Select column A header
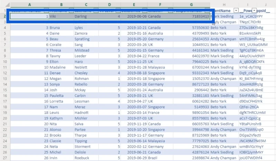The height and width of the screenshot is (161, 276). (x=30, y=5)
